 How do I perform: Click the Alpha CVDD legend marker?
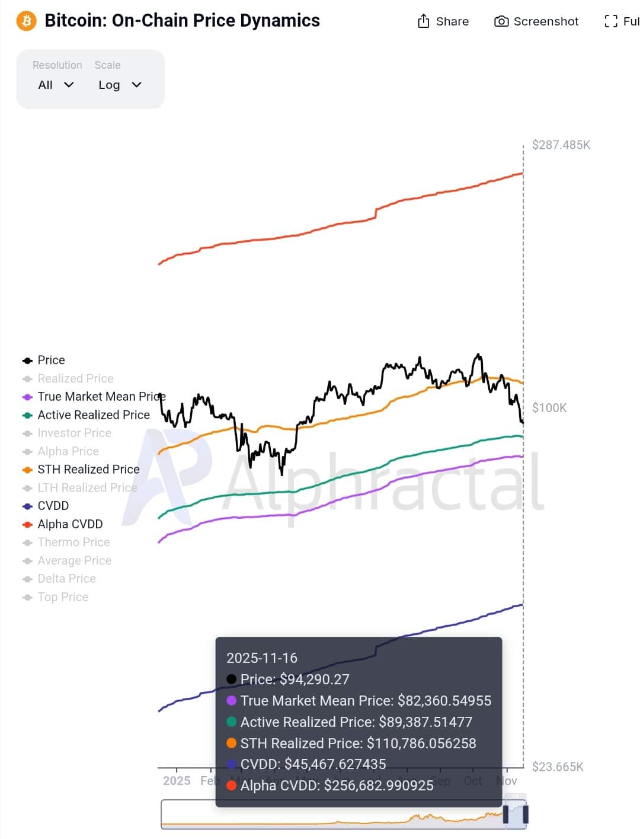click(x=26, y=524)
